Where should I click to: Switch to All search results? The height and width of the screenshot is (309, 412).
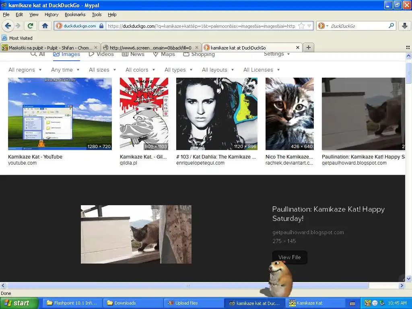tap(38, 54)
